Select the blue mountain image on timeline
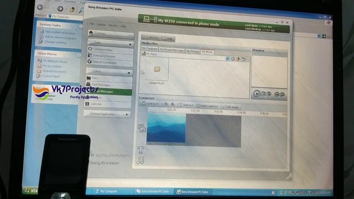Screen dimensions: 354x199 pyautogui.click(x=166, y=128)
